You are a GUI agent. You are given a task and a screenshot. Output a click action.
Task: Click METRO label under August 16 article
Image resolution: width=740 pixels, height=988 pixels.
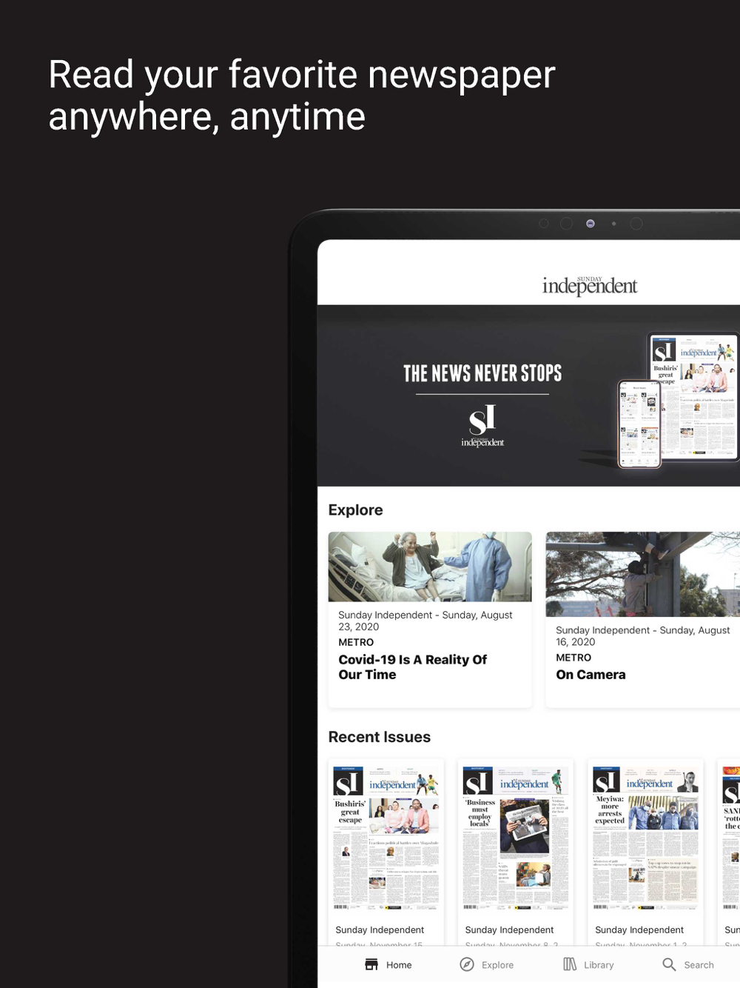click(573, 658)
